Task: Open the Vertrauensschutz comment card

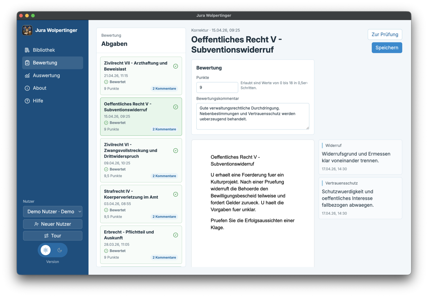Action: [x=360, y=198]
